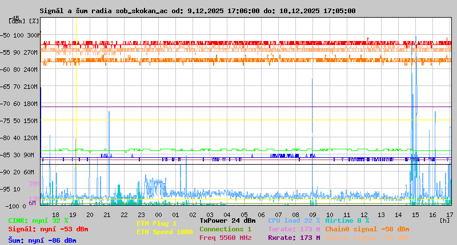Click hour label '21' on the time axis
This screenshot has height=245, width=457.
point(107,215)
